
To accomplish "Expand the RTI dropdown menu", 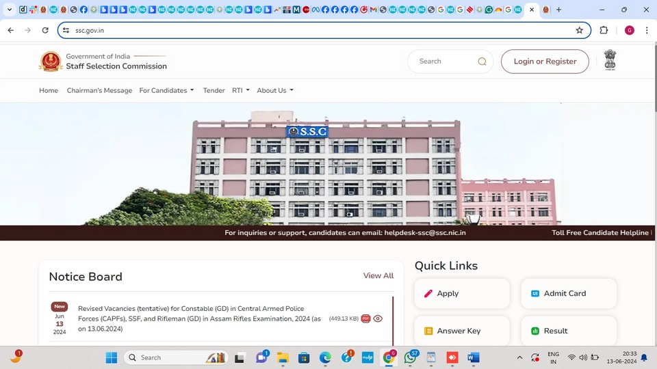I will (240, 90).
